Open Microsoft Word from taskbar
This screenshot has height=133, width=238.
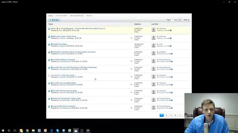pyautogui.click(x=39, y=130)
